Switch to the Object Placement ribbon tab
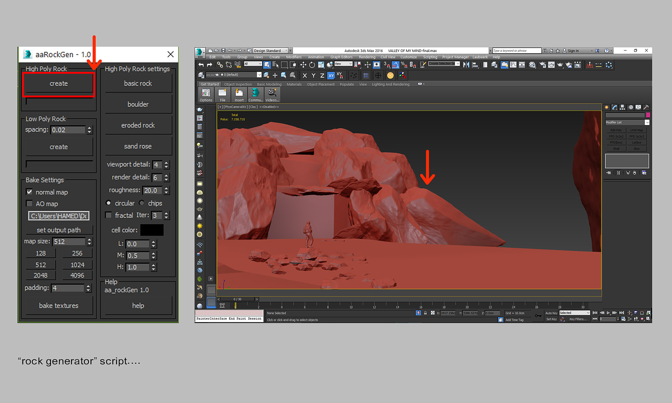Image resolution: width=672 pixels, height=403 pixels. click(x=321, y=84)
